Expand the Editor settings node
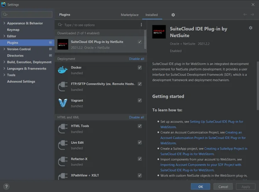The height and width of the screenshot is (192, 259). 4,36
